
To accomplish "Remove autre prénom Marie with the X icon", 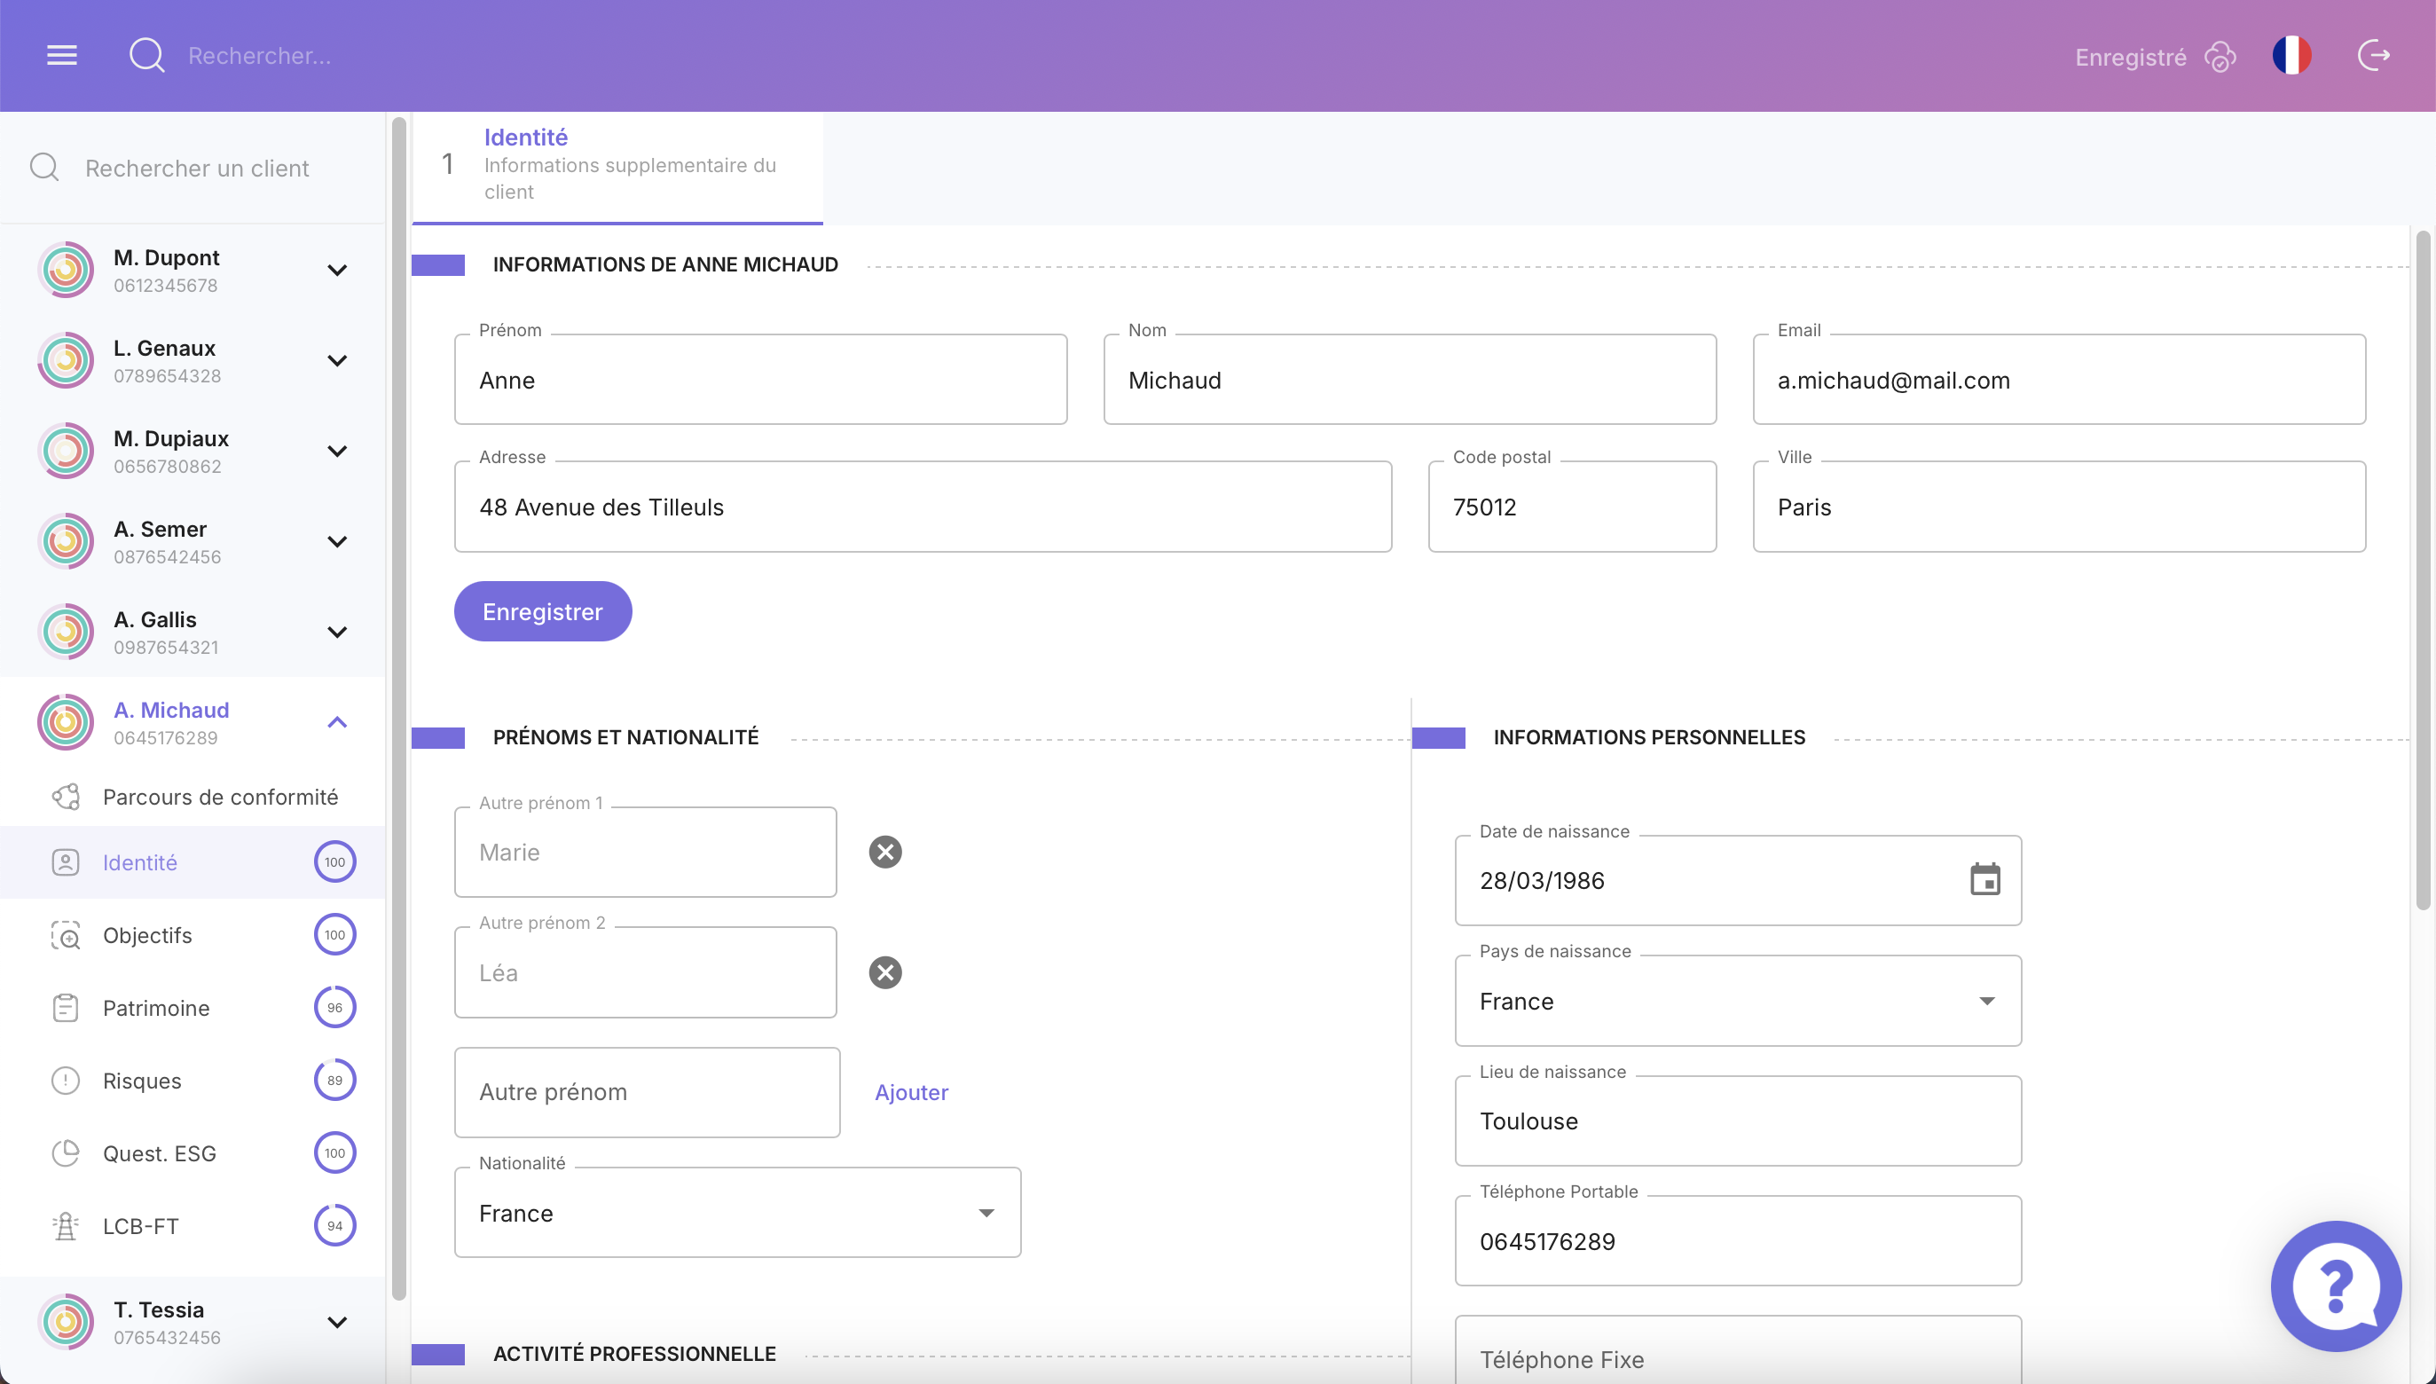I will pyautogui.click(x=886, y=852).
